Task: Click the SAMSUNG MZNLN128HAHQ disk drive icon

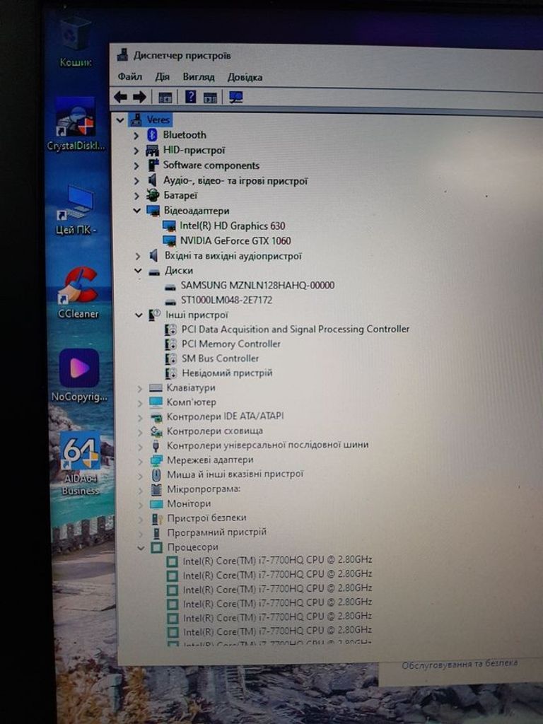Action: (170, 287)
